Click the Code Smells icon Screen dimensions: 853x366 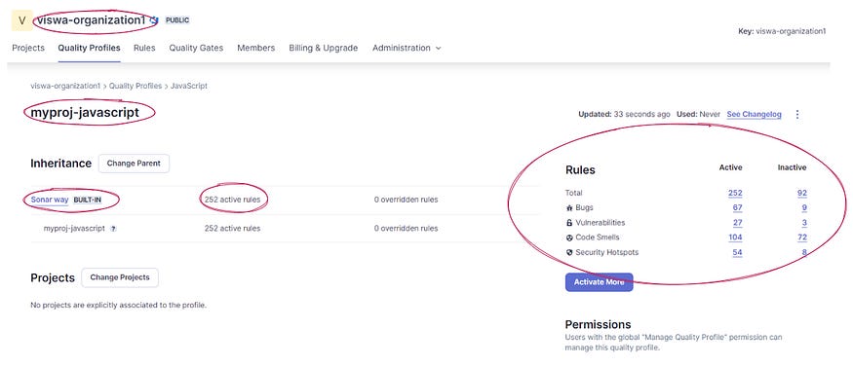point(569,238)
